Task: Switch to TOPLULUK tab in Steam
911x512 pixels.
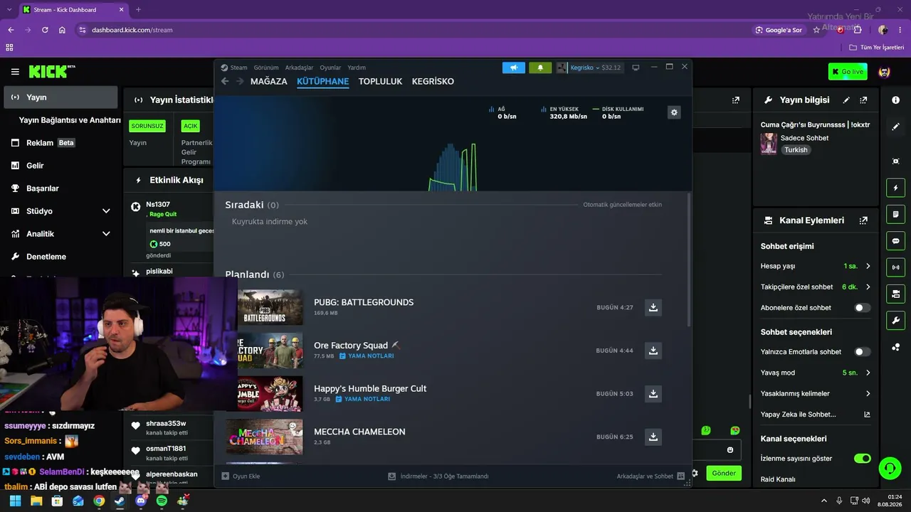Action: coord(381,81)
